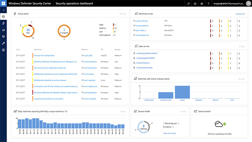The height and width of the screenshot is (142, 252).
Task: Expand the left navigation pane chevron
Action: (3, 10)
